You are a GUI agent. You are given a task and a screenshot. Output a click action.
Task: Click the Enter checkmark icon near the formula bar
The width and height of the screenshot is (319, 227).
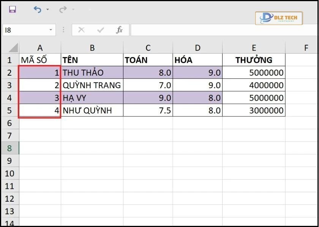point(100,30)
